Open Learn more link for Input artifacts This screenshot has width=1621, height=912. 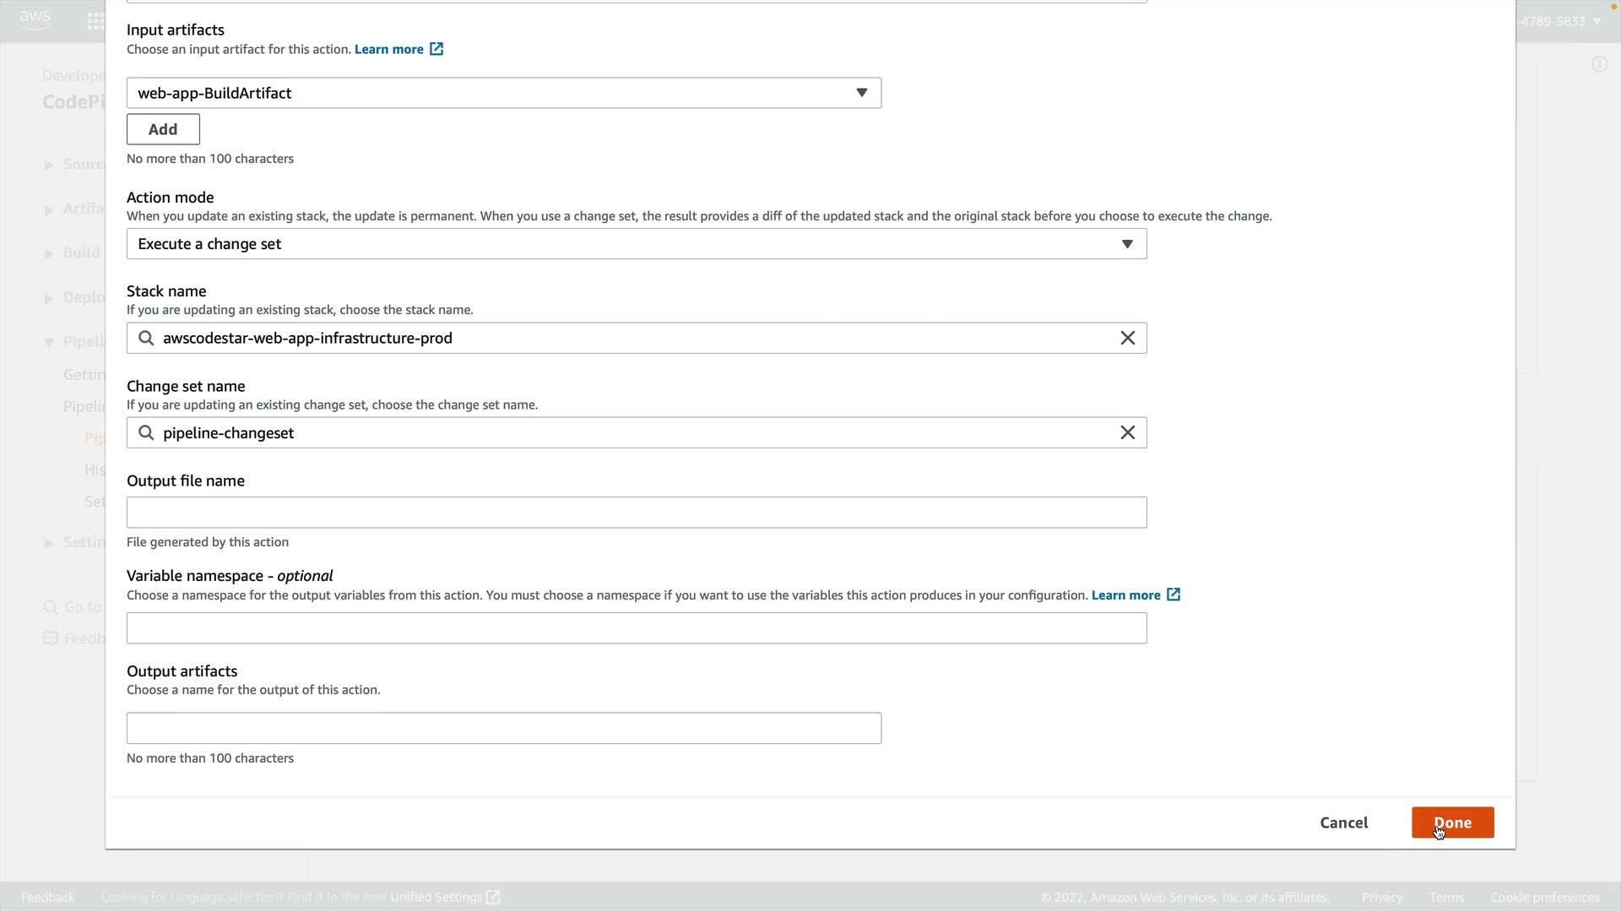pyautogui.click(x=388, y=49)
